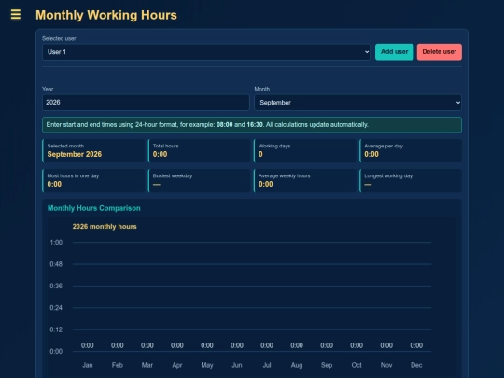
Task: Click the 1:00 y-axis label
Action: [x=56, y=243]
